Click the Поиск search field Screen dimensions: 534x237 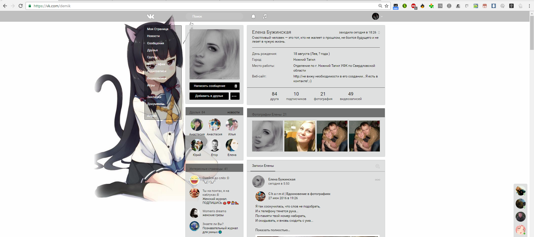pos(215,16)
